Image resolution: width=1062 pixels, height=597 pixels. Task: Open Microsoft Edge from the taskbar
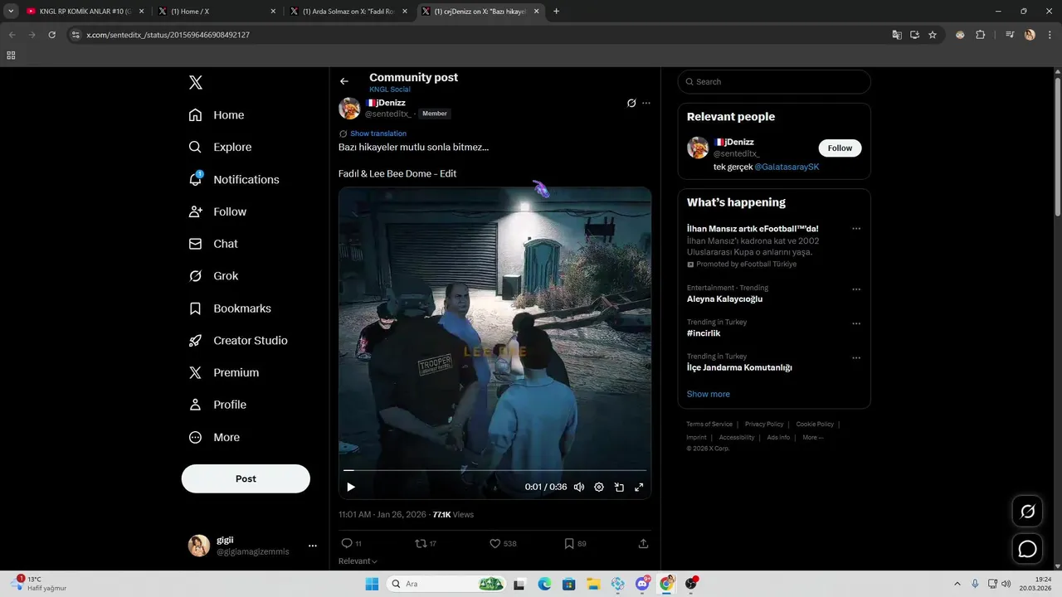click(x=544, y=584)
